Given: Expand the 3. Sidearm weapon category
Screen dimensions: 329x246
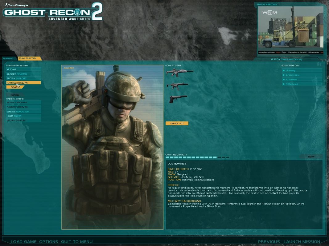Looking at the screenshot, I should click(x=302, y=79).
